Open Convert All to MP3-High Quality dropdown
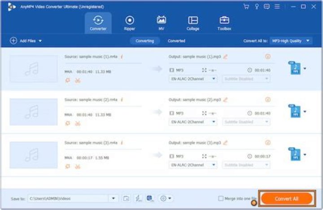The width and height of the screenshot is (323, 210). click(291, 41)
